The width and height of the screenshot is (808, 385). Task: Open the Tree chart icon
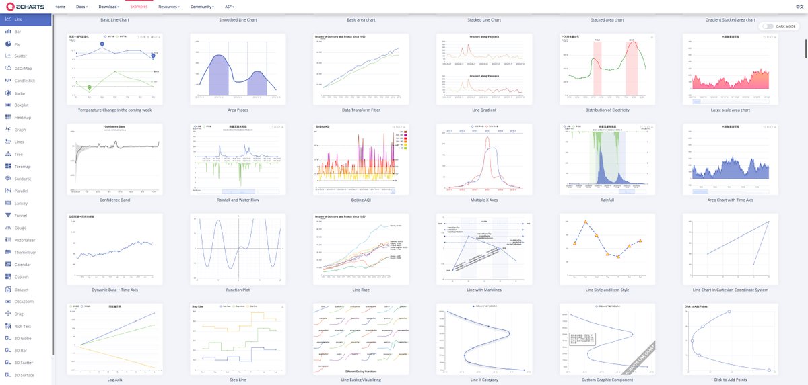7,154
